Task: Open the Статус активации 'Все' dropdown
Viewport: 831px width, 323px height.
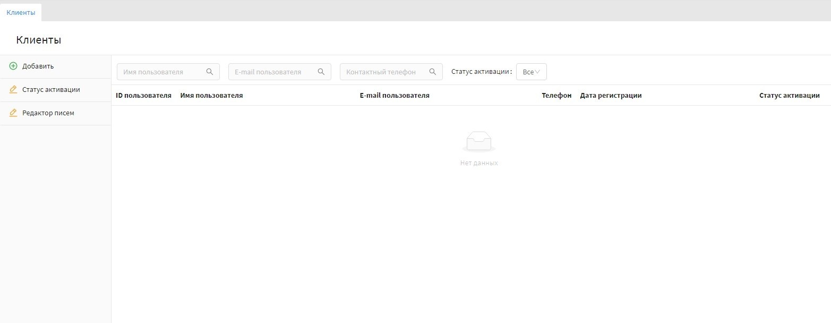Action: click(x=531, y=72)
